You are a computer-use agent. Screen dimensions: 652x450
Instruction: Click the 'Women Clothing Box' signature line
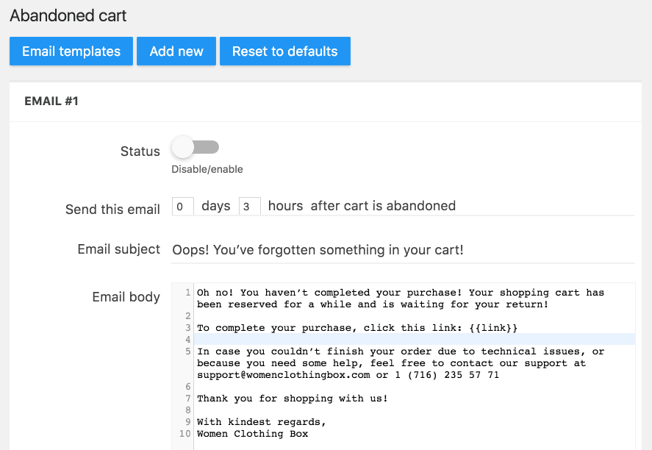[252, 433]
